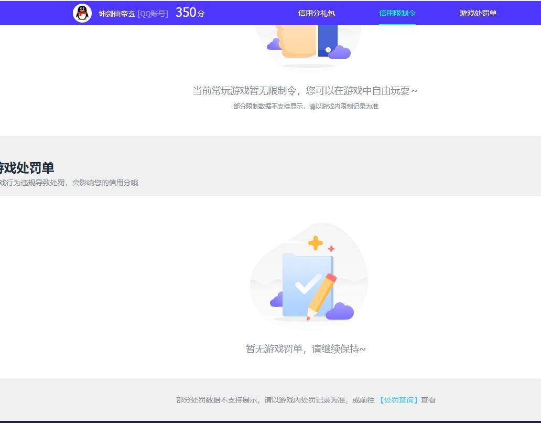Click the [QQ账号] label

(153, 14)
